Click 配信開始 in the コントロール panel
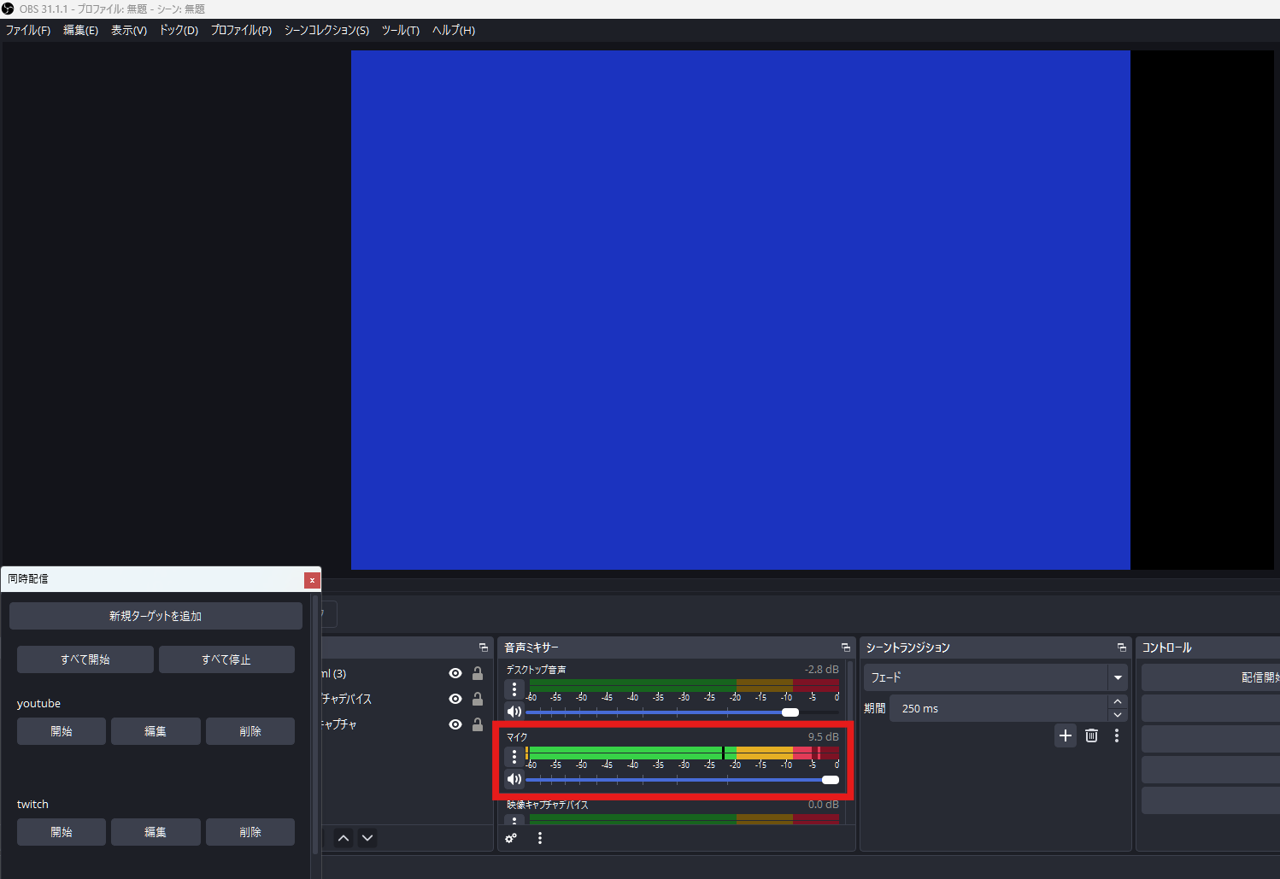Image resolution: width=1280 pixels, height=879 pixels. (1211, 677)
